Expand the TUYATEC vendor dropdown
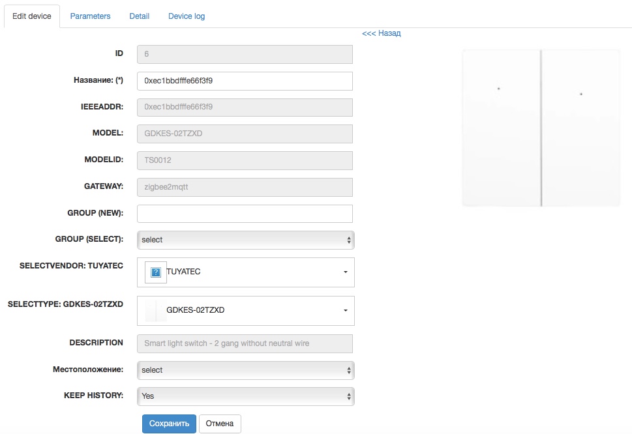Image resolution: width=632 pixels, height=434 pixels. coord(245,272)
